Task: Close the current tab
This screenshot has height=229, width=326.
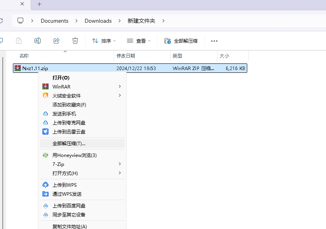Action: click(22, 4)
